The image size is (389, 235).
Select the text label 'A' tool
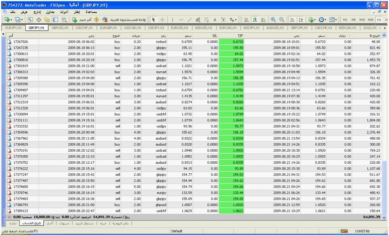click(215, 19)
